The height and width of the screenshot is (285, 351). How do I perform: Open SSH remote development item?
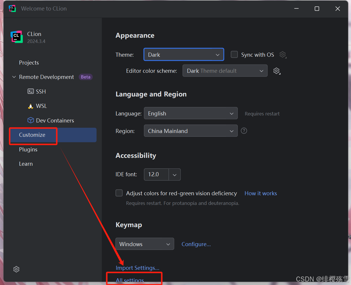[41, 91]
